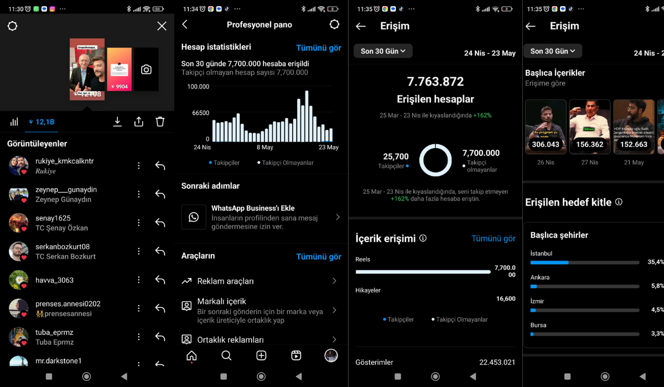Go to home tab in bottom navigation

tap(191, 355)
